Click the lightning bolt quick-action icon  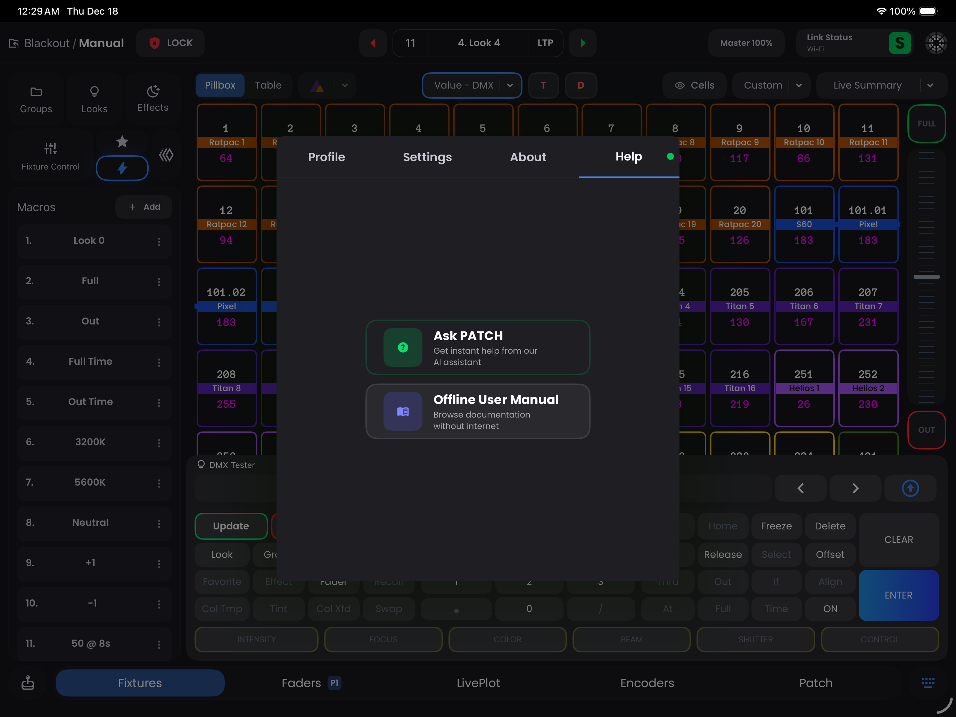pyautogui.click(x=122, y=168)
